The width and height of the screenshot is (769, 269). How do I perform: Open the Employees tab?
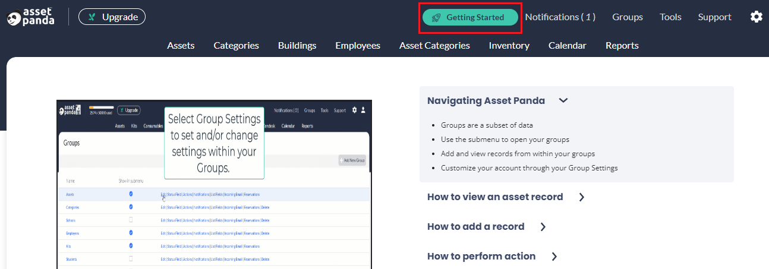click(358, 45)
